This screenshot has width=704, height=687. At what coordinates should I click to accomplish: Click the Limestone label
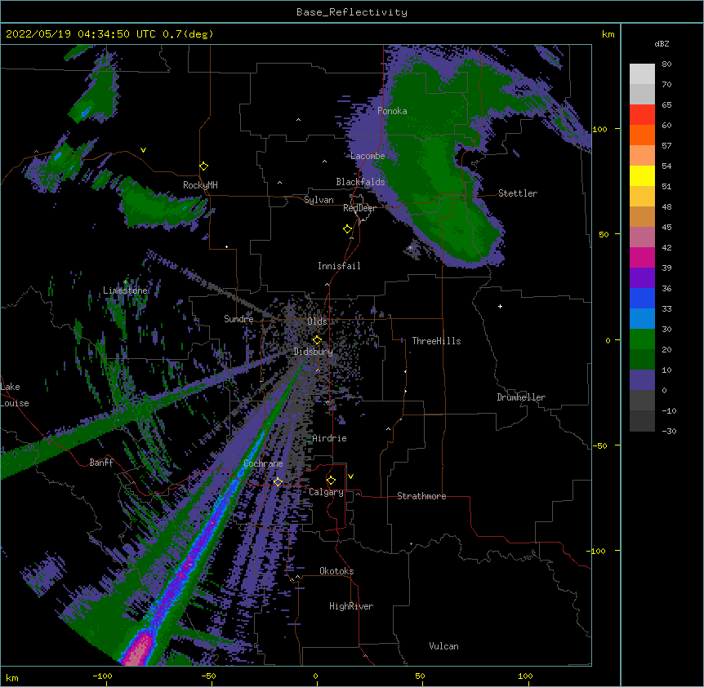pos(125,290)
